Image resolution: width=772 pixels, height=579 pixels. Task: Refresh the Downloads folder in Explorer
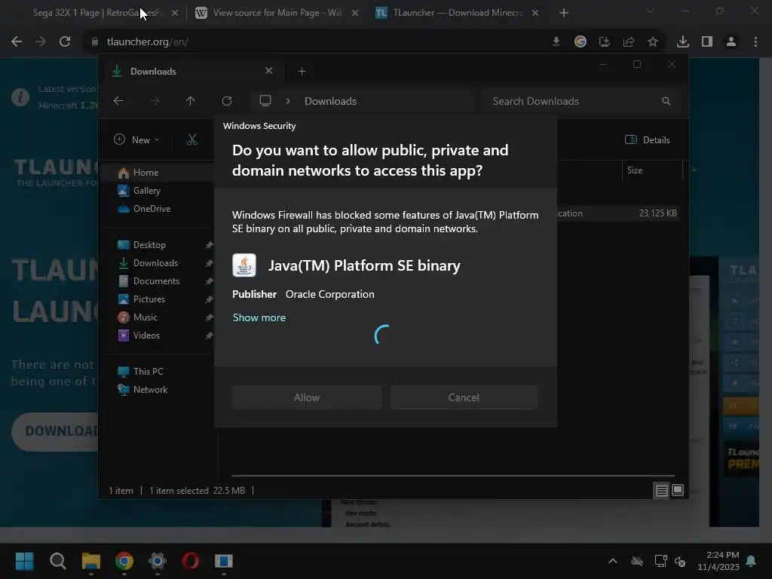tap(227, 101)
